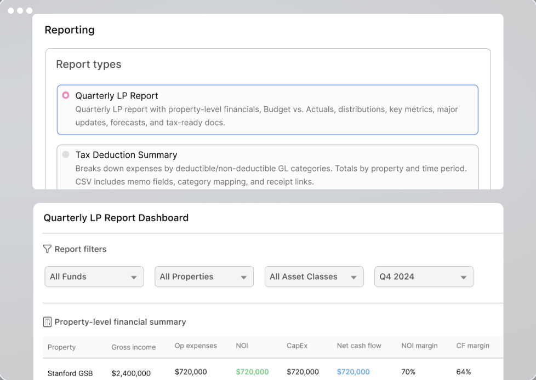Click the blue $720,000 net cash flow value
The width and height of the screenshot is (536, 380).
(x=353, y=372)
